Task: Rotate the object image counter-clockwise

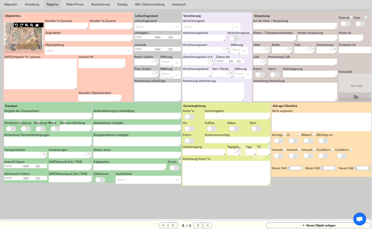Action: [16, 25]
